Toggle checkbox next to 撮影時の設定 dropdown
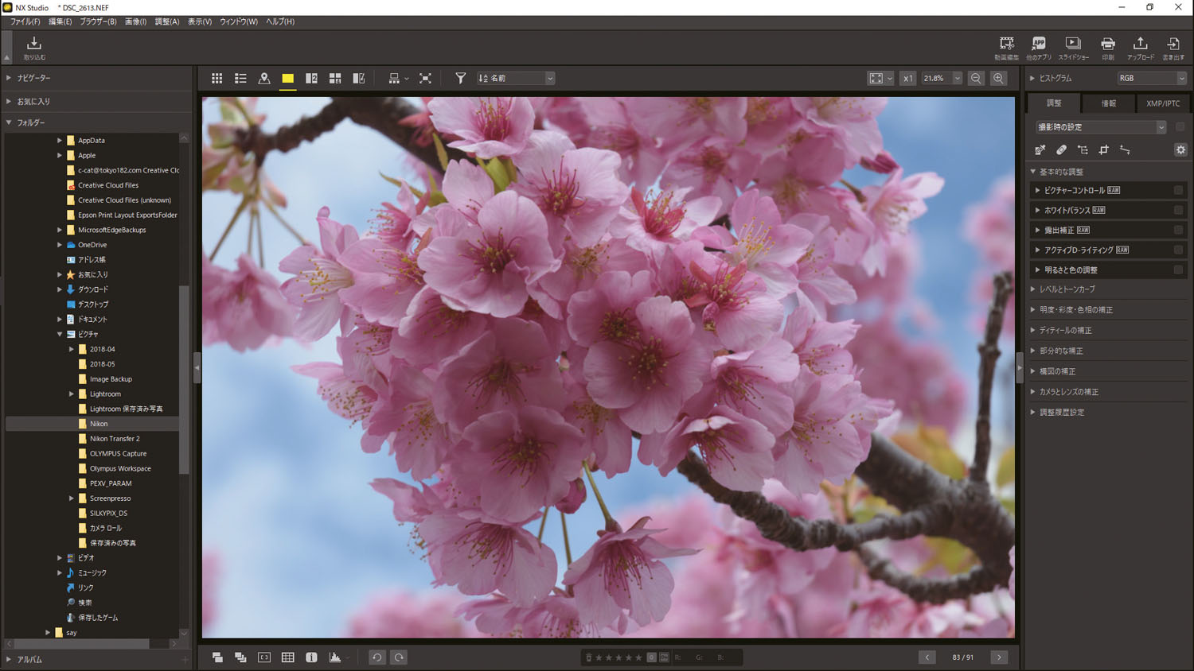The height and width of the screenshot is (671, 1194). coord(1180,127)
